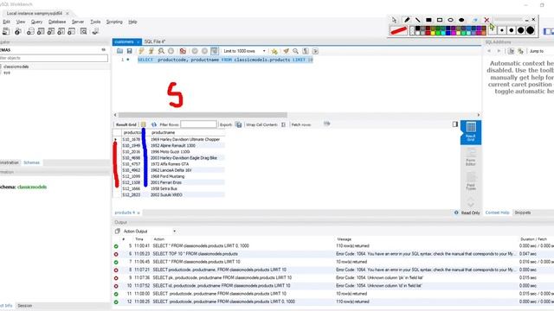
Task: Click the Snippets tab
Action: coord(523,213)
